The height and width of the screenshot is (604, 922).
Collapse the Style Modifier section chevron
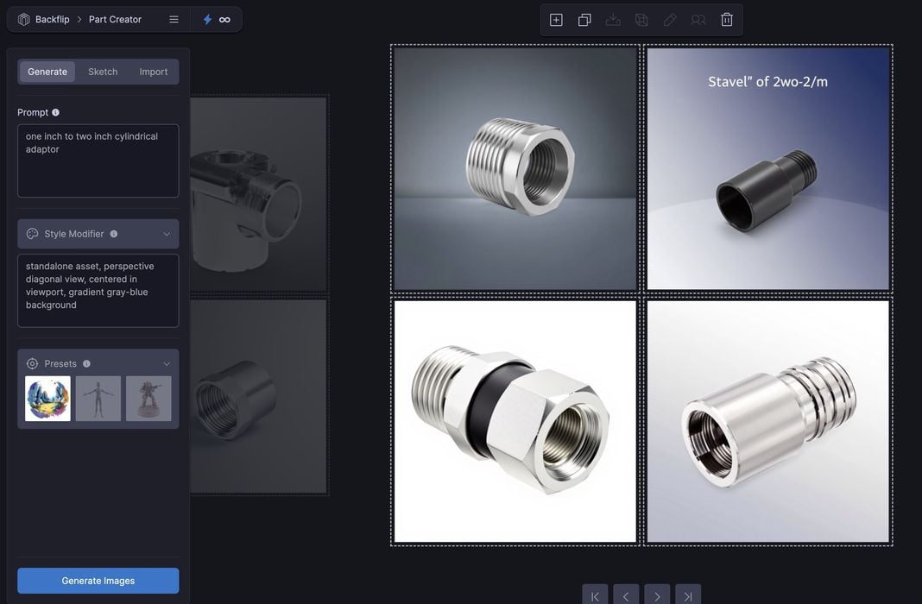click(x=167, y=234)
